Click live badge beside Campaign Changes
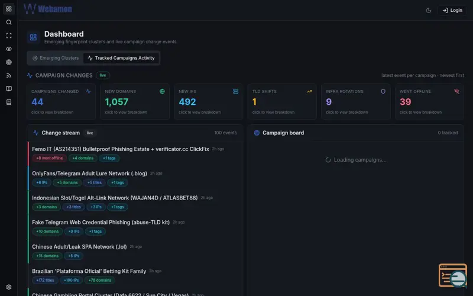 coord(103,75)
